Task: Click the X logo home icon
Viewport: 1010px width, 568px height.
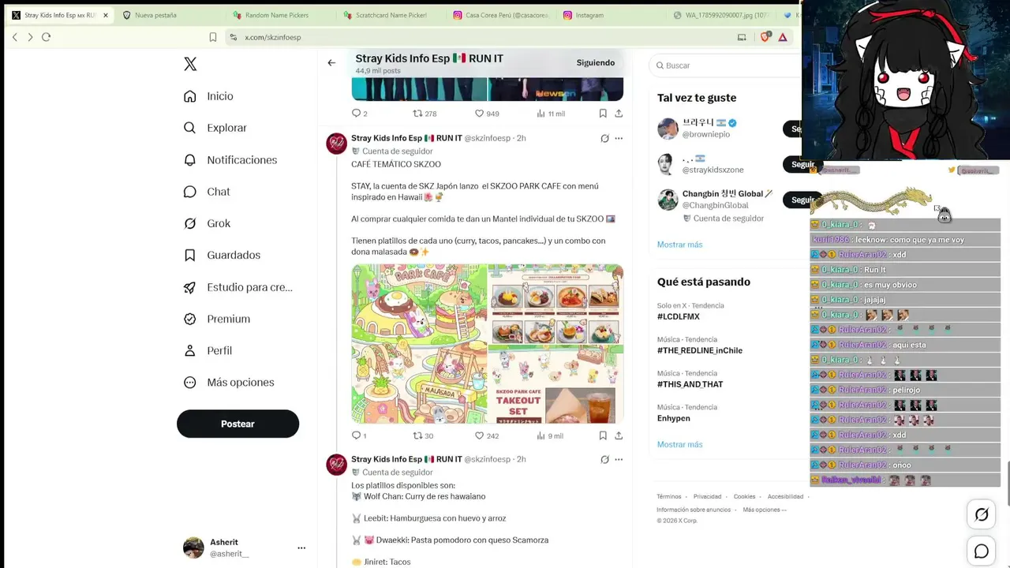Action: [x=190, y=64]
